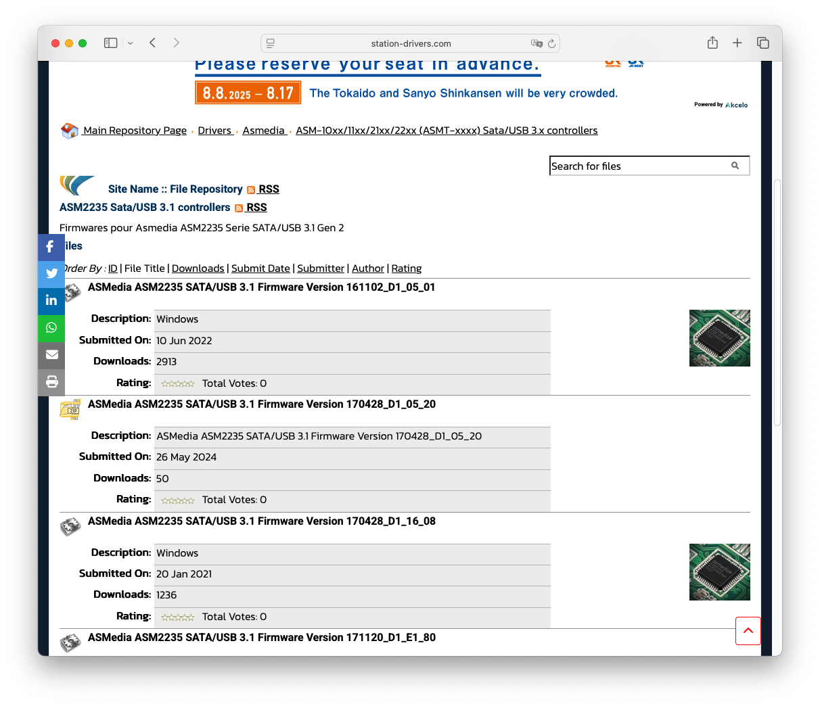Reload the page in Safari
Screen dimensions: 820x706
coord(551,43)
